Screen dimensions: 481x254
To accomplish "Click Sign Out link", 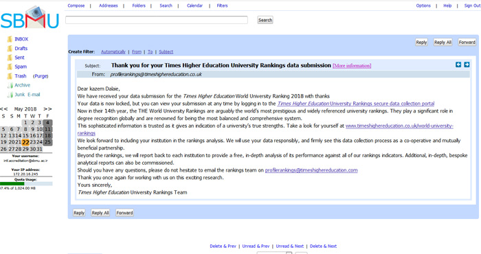I will pos(472,5).
